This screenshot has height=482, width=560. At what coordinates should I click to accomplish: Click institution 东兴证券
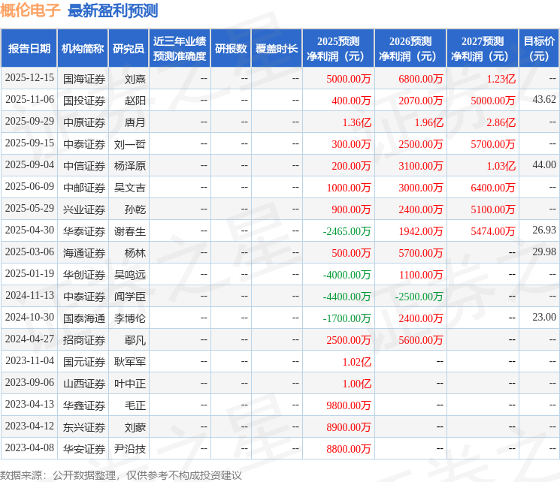click(84, 427)
